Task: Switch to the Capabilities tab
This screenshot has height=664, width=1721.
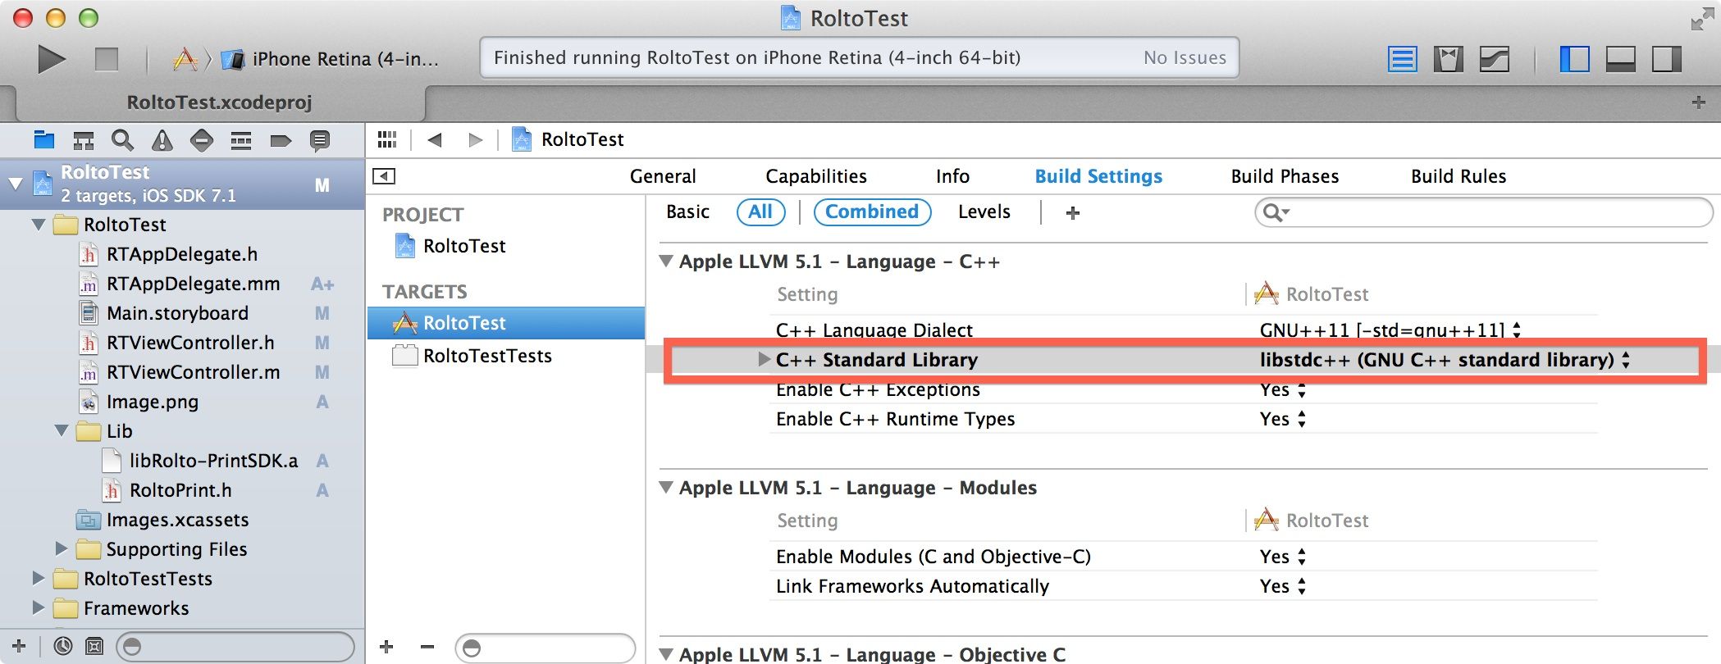Action: click(x=816, y=176)
